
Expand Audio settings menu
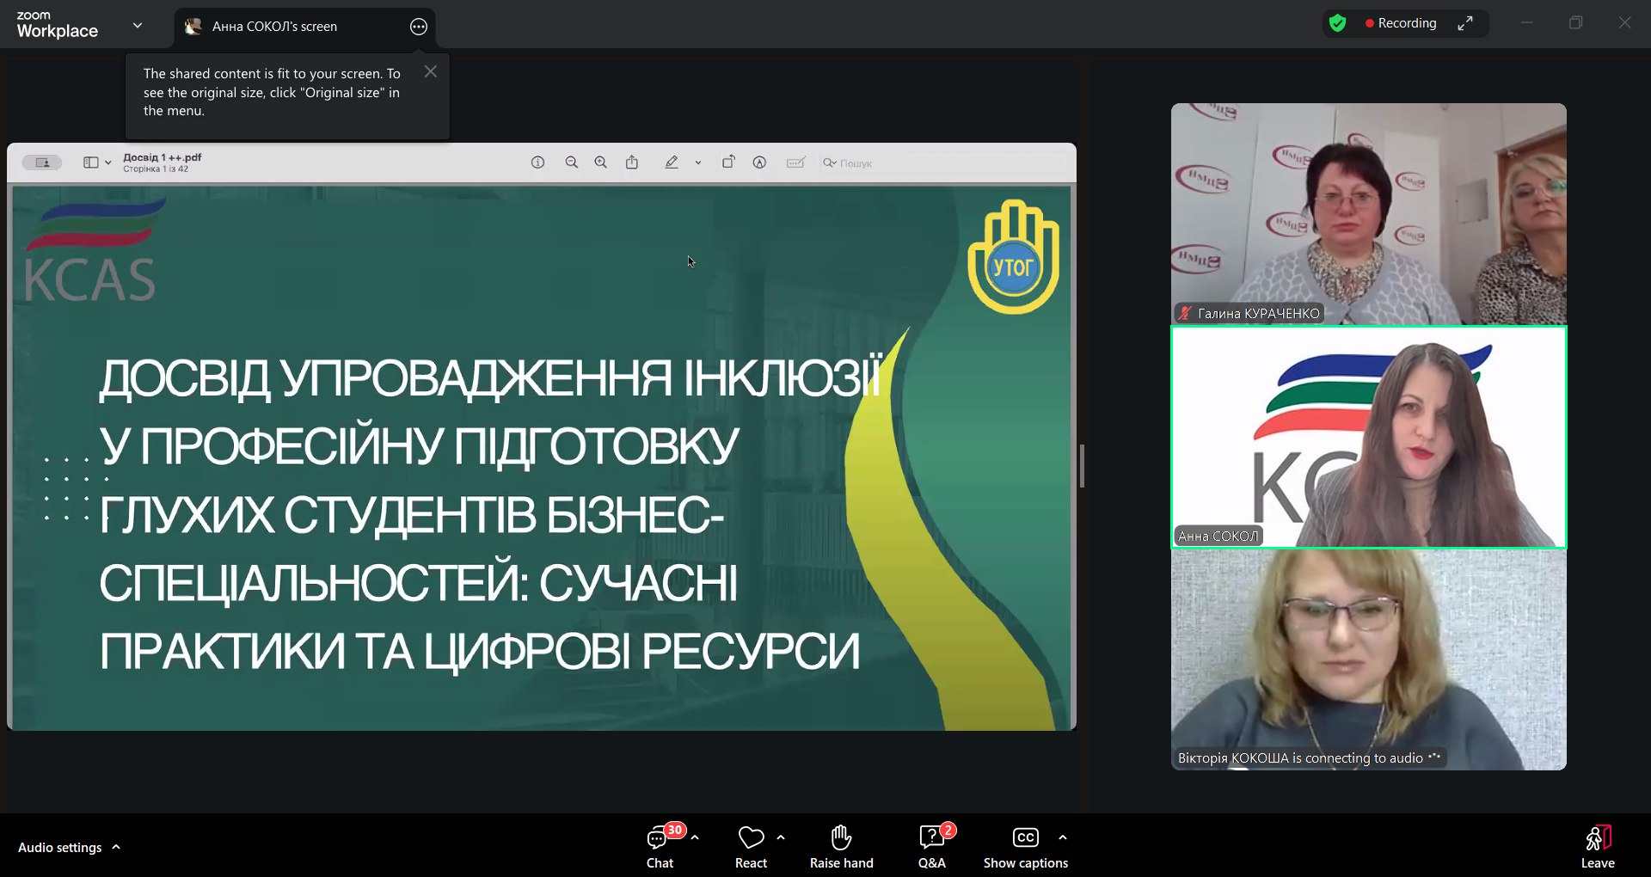(x=116, y=847)
